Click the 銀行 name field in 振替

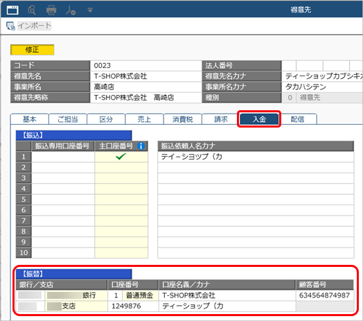coord(76,295)
